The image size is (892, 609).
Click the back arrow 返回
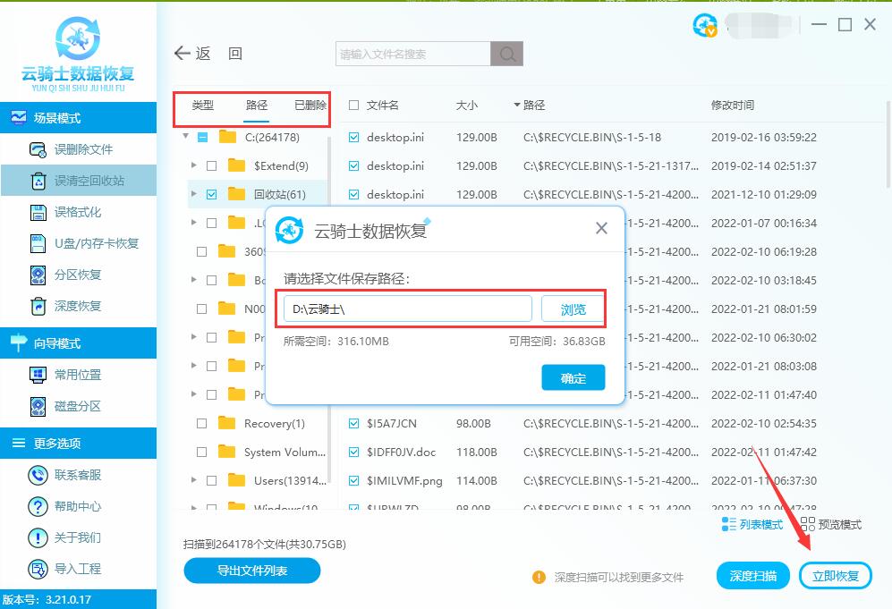click(208, 54)
